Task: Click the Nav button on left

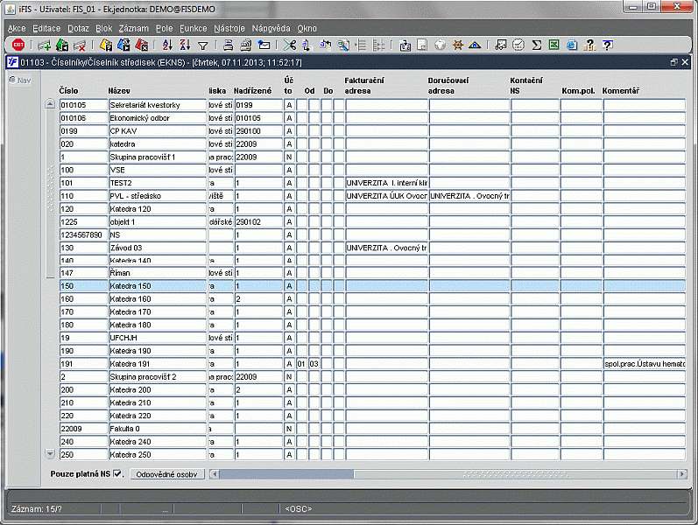Action: click(x=19, y=80)
